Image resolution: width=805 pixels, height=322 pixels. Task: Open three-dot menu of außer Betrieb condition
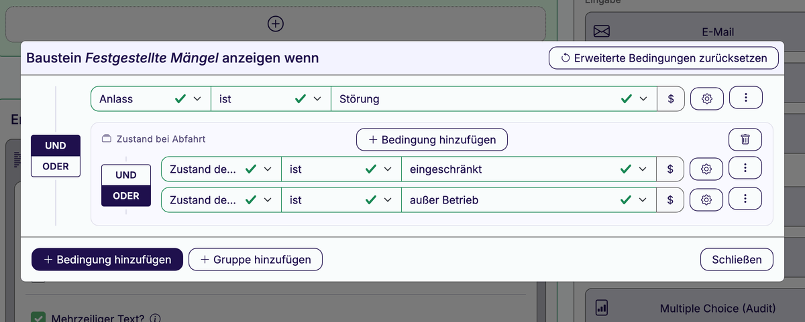click(x=746, y=199)
